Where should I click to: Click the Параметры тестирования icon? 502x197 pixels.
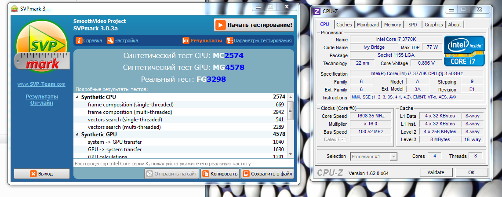point(230,40)
